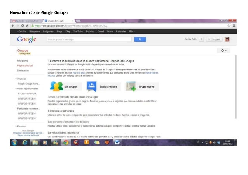The height and width of the screenshot is (175, 248).
Task: Select Página principal in the sidebar
Action: [25, 65]
